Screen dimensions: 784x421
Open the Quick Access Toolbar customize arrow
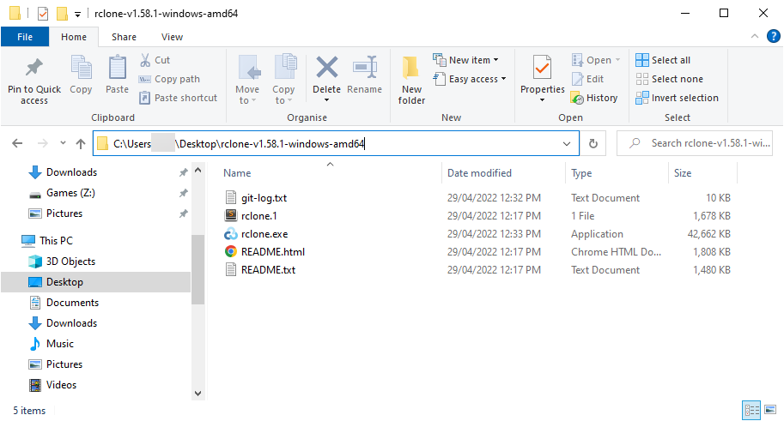point(77,14)
